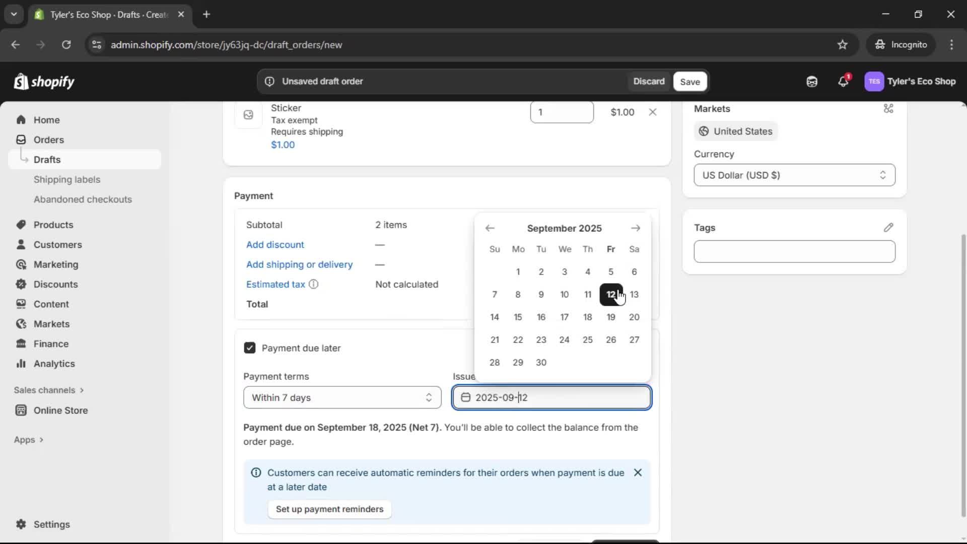This screenshot has height=544, width=967.
Task: Edit Tags using the pencil icon
Action: click(888, 228)
